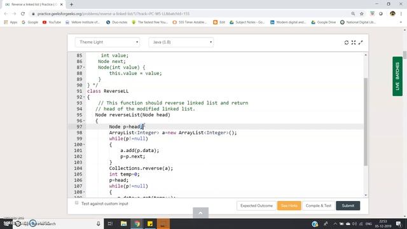Screen dimensions: 407x229
Task: Click the See Hints button
Action: pyautogui.click(x=289, y=205)
